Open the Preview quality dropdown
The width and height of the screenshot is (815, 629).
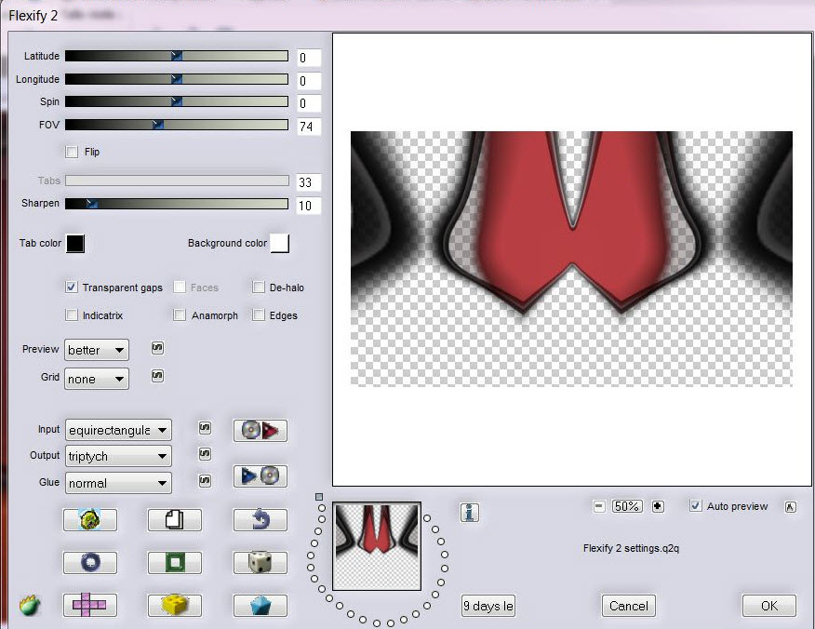[x=97, y=350]
